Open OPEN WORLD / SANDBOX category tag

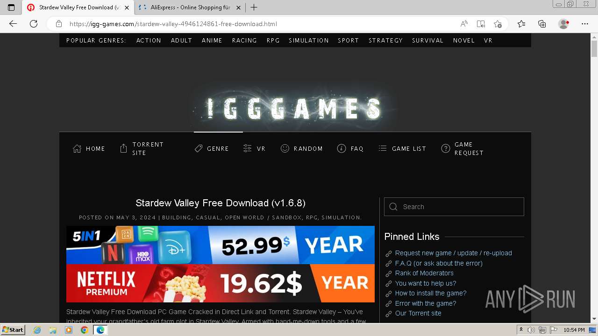[263, 217]
